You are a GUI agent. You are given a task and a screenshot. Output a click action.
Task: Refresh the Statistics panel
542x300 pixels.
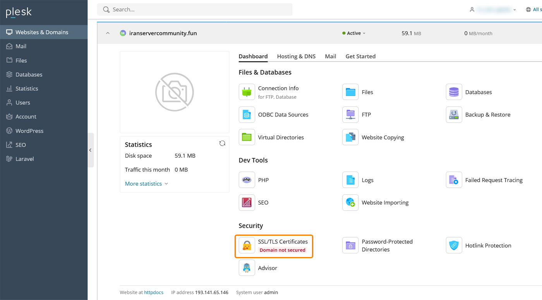222,143
